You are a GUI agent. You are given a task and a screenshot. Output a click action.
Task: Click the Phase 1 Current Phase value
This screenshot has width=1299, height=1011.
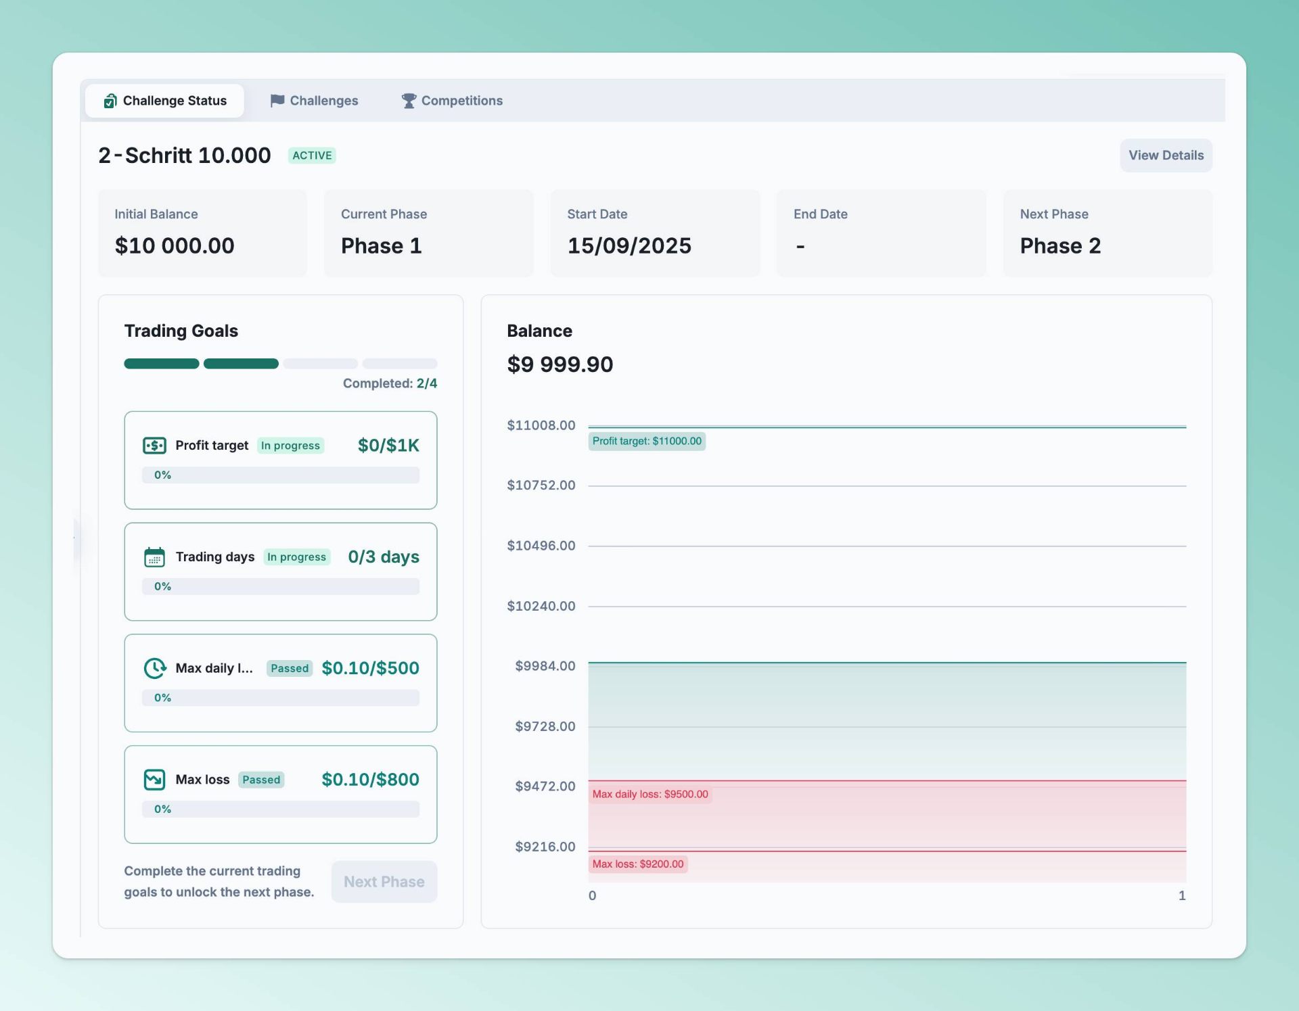point(382,245)
